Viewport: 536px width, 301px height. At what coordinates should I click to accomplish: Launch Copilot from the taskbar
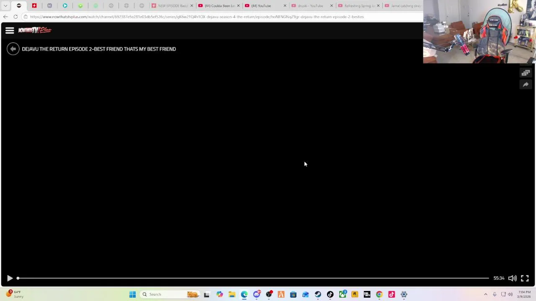[x=219, y=294]
